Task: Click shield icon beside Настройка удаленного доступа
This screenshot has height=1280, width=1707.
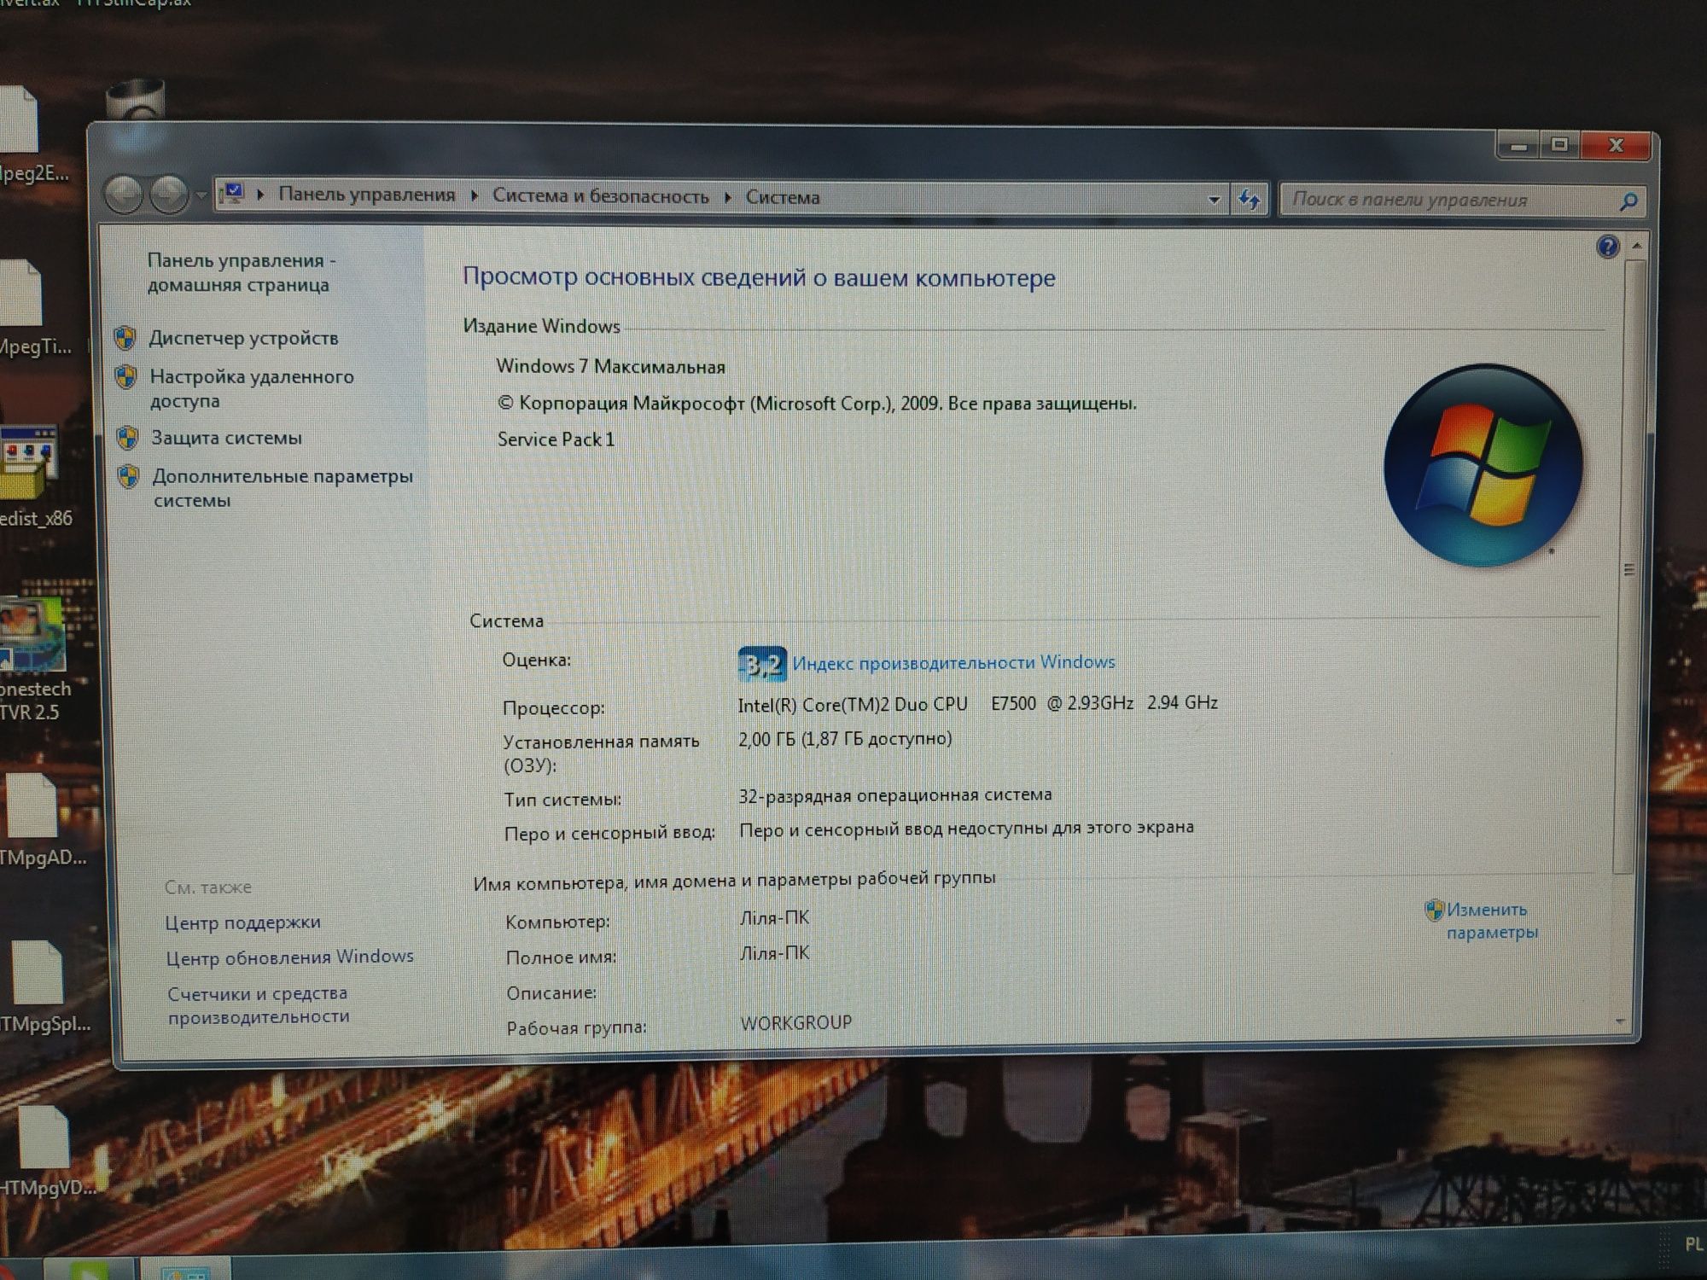Action: [x=125, y=376]
